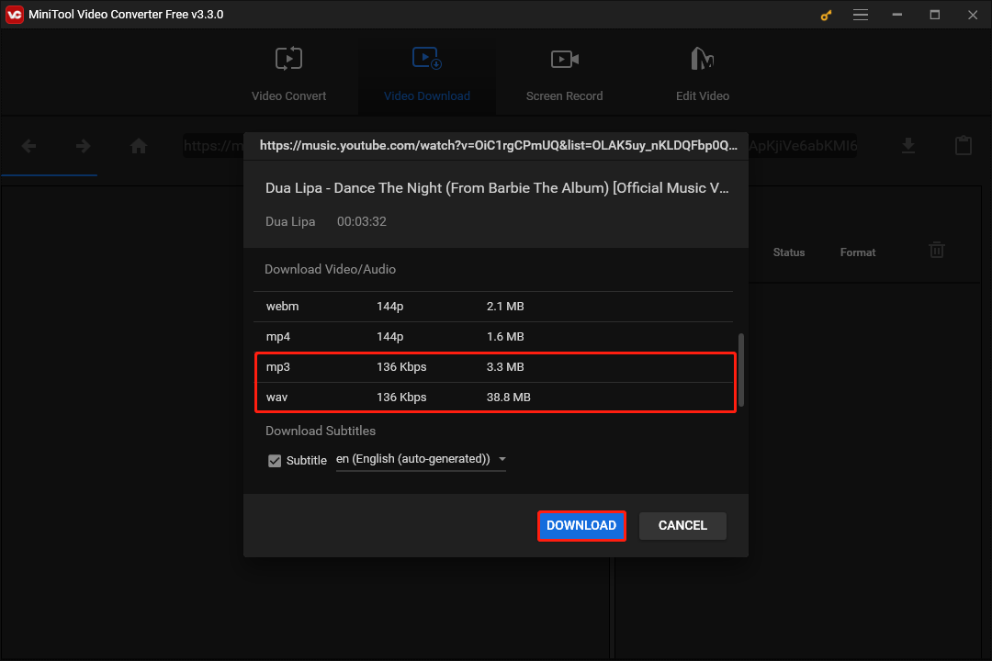Switch to the Video Download tab
The width and height of the screenshot is (992, 661).
click(427, 74)
